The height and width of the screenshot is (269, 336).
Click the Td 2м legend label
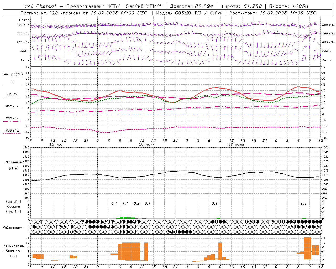tap(12, 94)
